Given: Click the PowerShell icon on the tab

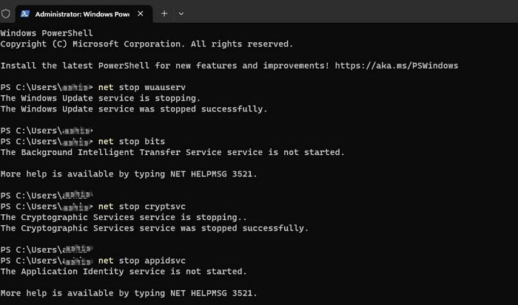Looking at the screenshot, I should tap(25, 13).
